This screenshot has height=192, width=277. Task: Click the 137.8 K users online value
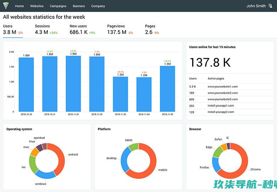coord(210,62)
